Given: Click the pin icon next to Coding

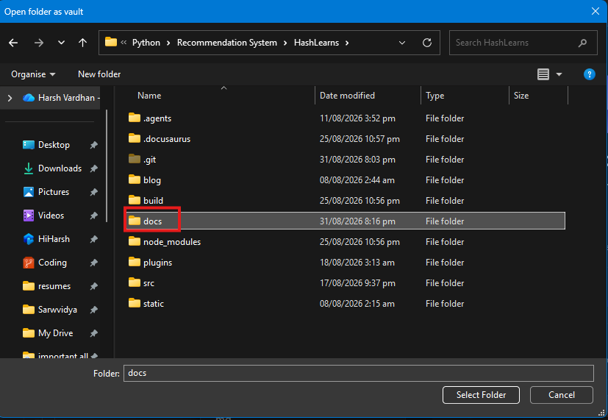Looking at the screenshot, I should point(93,263).
